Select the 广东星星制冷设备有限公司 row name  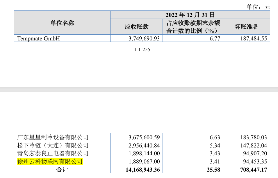tap(53, 137)
